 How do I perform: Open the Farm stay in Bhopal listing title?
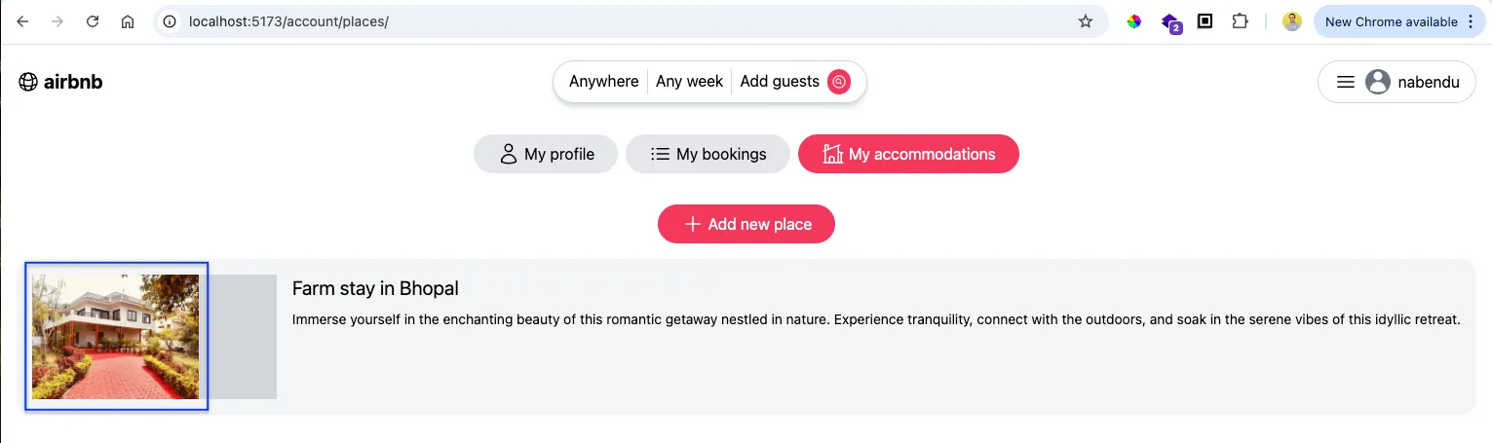(375, 289)
